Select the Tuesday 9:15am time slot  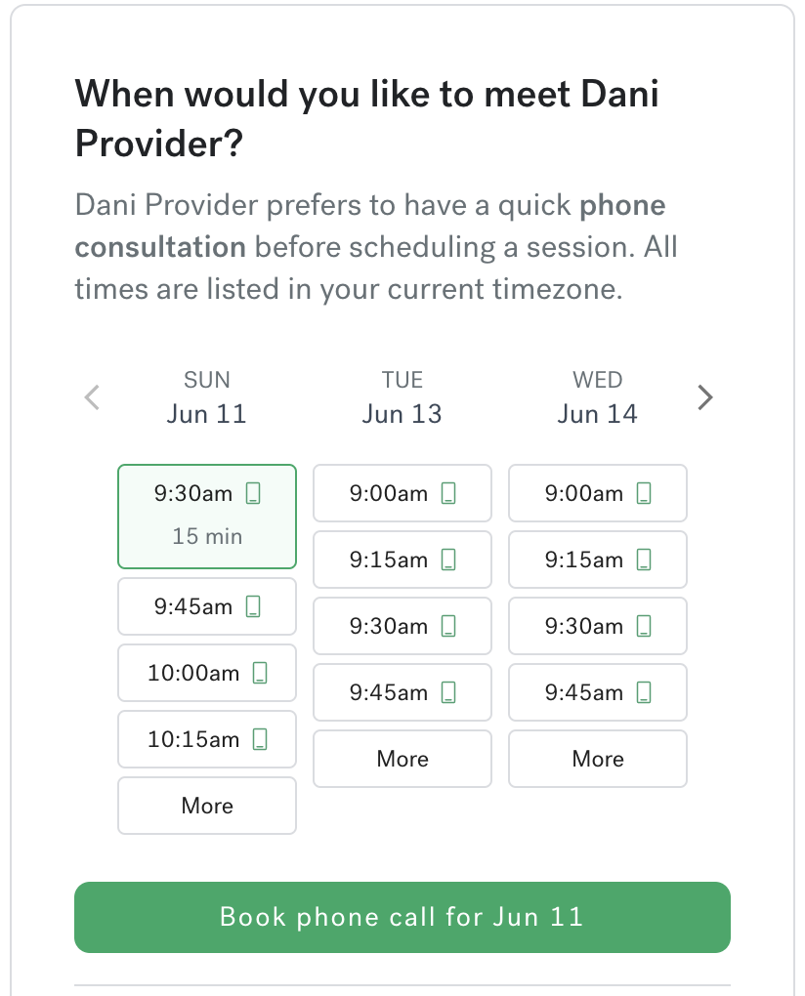402,560
